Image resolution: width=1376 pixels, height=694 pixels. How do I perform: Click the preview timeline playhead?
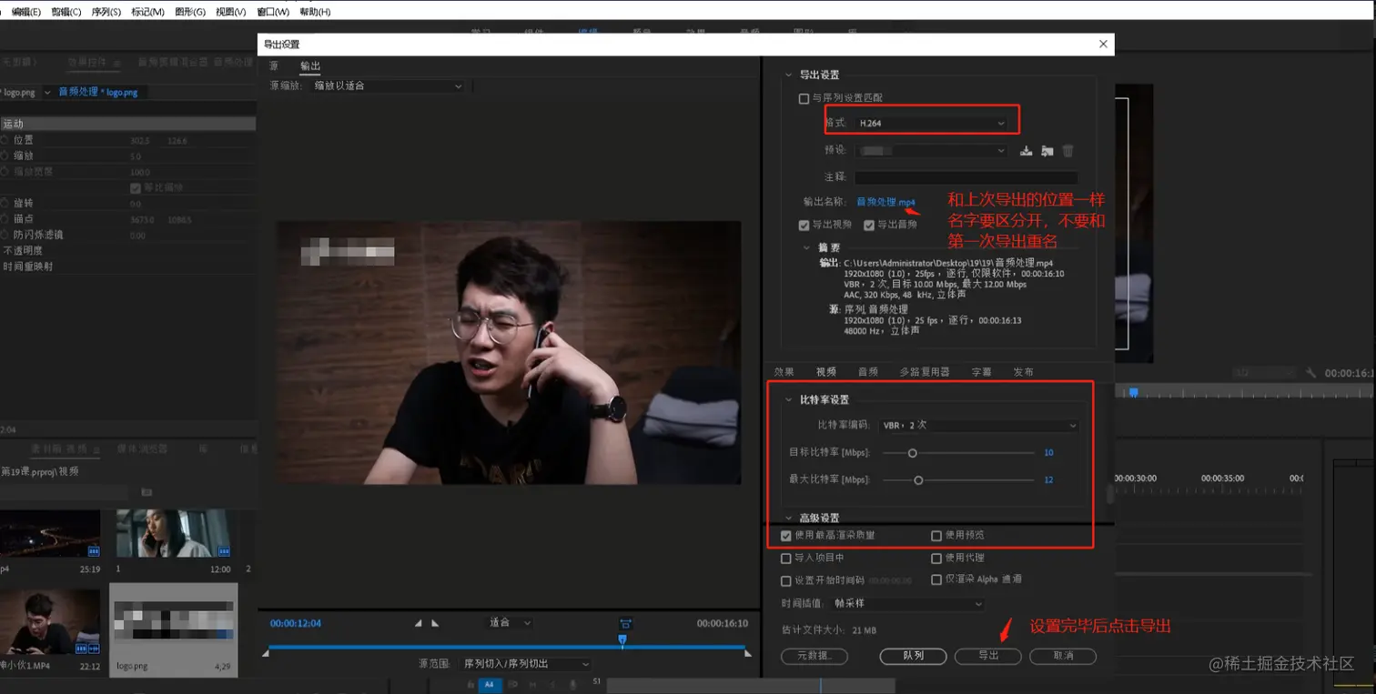622,640
